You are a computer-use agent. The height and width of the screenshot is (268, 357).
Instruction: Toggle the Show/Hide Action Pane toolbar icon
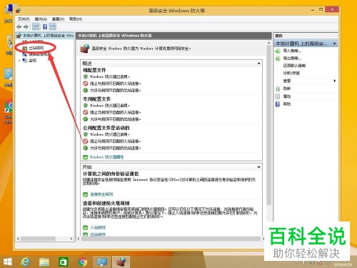[53, 26]
